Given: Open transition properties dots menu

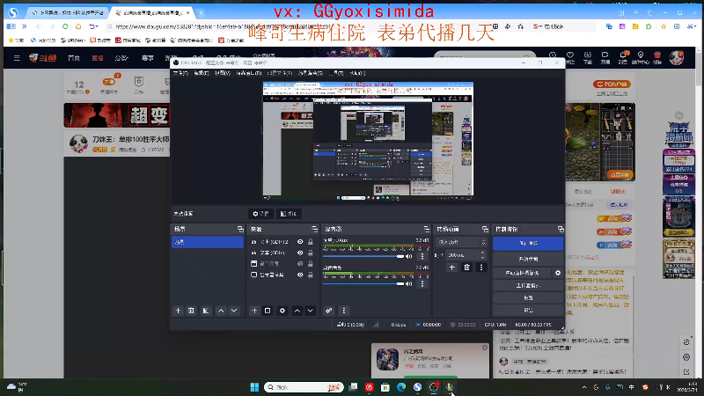Looking at the screenshot, I should pos(481,268).
